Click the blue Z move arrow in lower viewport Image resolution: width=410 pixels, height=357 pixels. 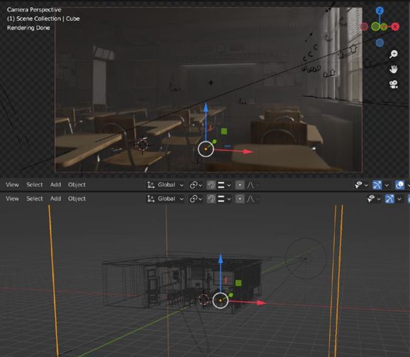pyautogui.click(x=220, y=259)
